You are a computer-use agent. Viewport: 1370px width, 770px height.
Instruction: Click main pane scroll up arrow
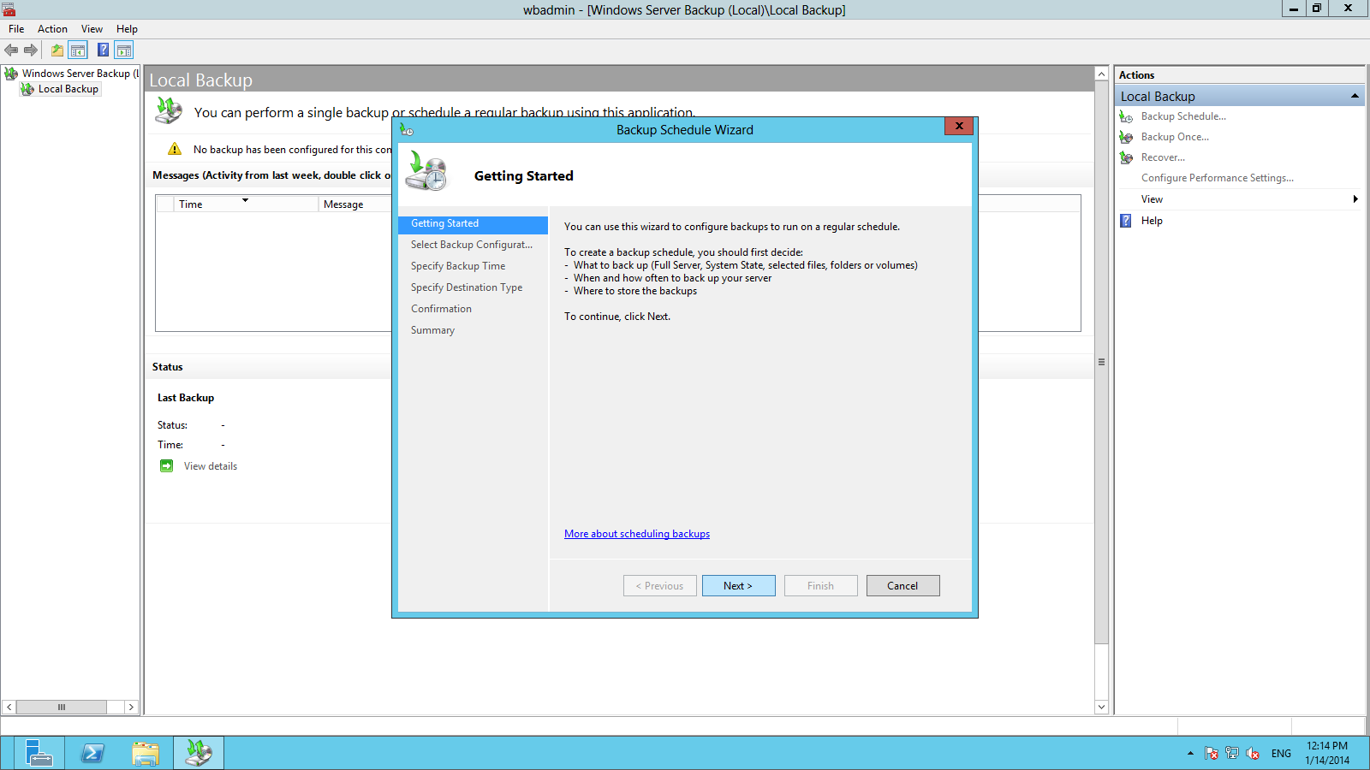coord(1101,74)
